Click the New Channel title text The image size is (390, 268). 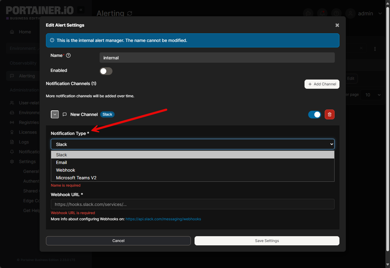pos(84,114)
